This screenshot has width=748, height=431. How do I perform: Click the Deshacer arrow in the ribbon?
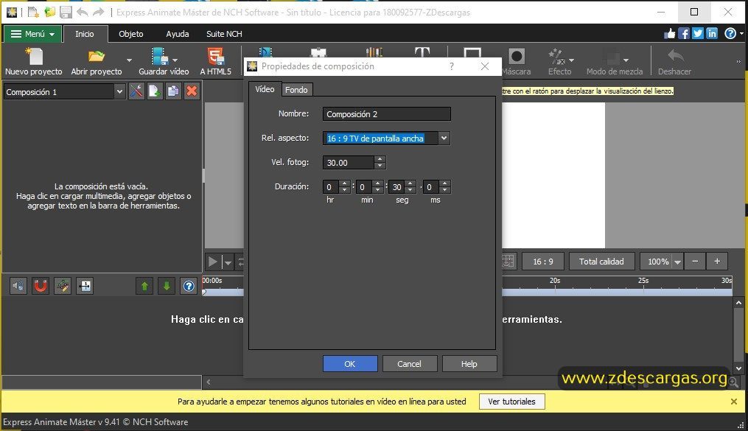click(x=675, y=56)
